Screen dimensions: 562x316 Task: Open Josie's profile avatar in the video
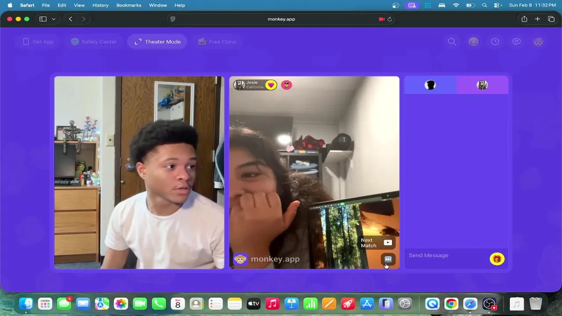pos(239,85)
